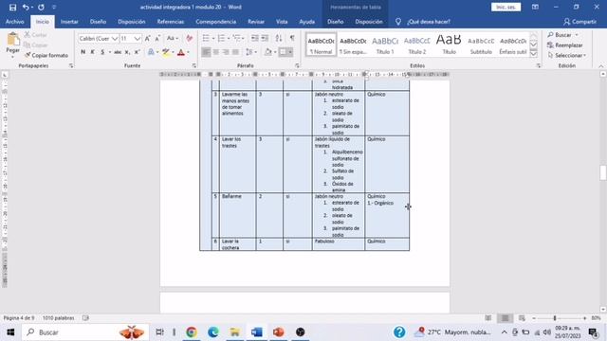Show paragraph marks pilcrow

(292, 38)
